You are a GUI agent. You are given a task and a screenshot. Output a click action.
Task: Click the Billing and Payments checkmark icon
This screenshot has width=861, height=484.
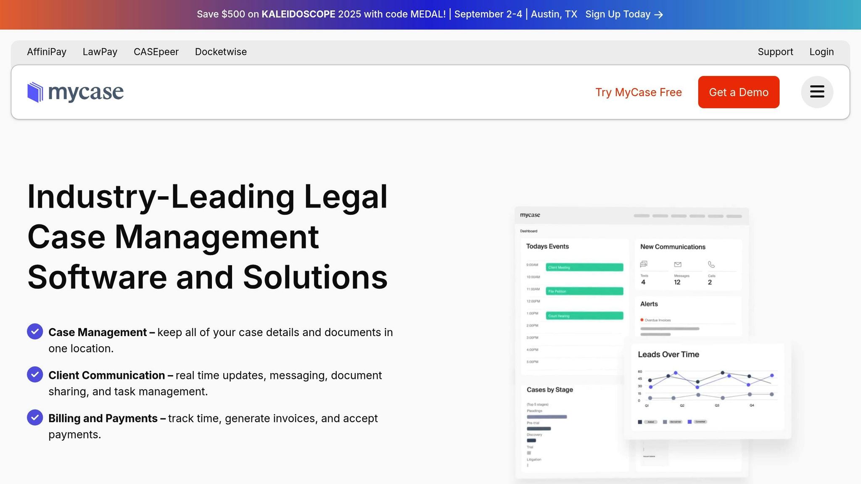[35, 418]
